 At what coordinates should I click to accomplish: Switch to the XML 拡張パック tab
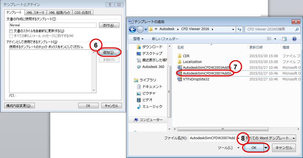59,12
